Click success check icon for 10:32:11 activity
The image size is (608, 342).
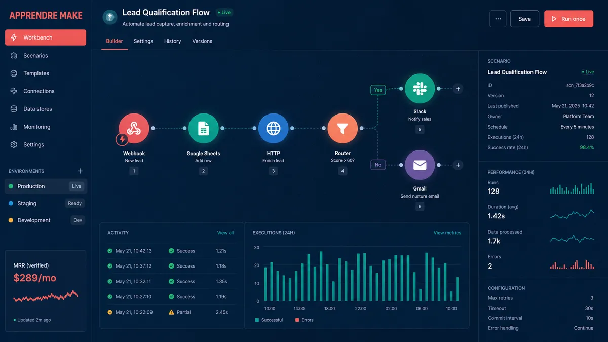tap(171, 281)
